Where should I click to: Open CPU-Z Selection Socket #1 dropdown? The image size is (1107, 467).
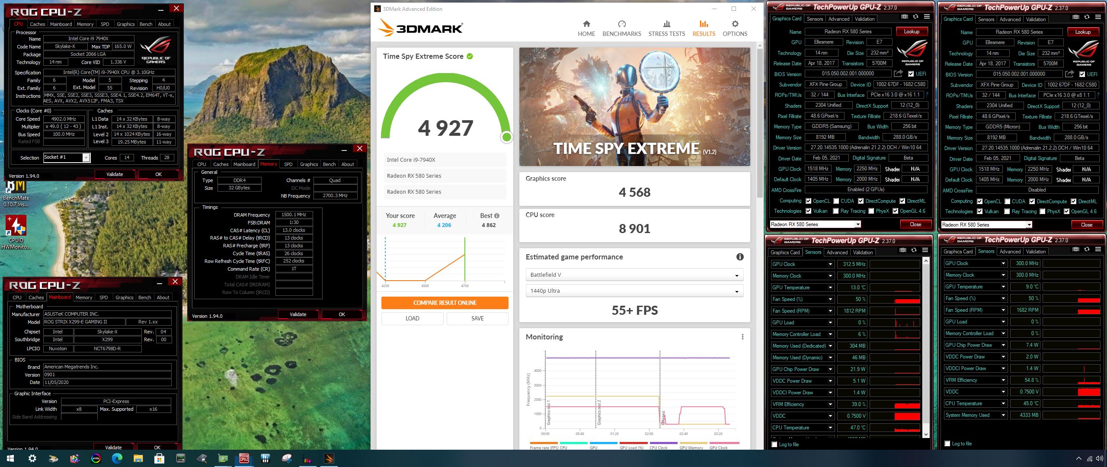coord(86,158)
